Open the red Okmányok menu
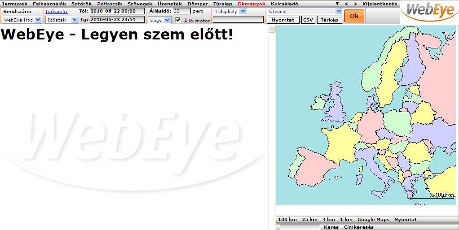459x230 pixels. click(x=252, y=4)
